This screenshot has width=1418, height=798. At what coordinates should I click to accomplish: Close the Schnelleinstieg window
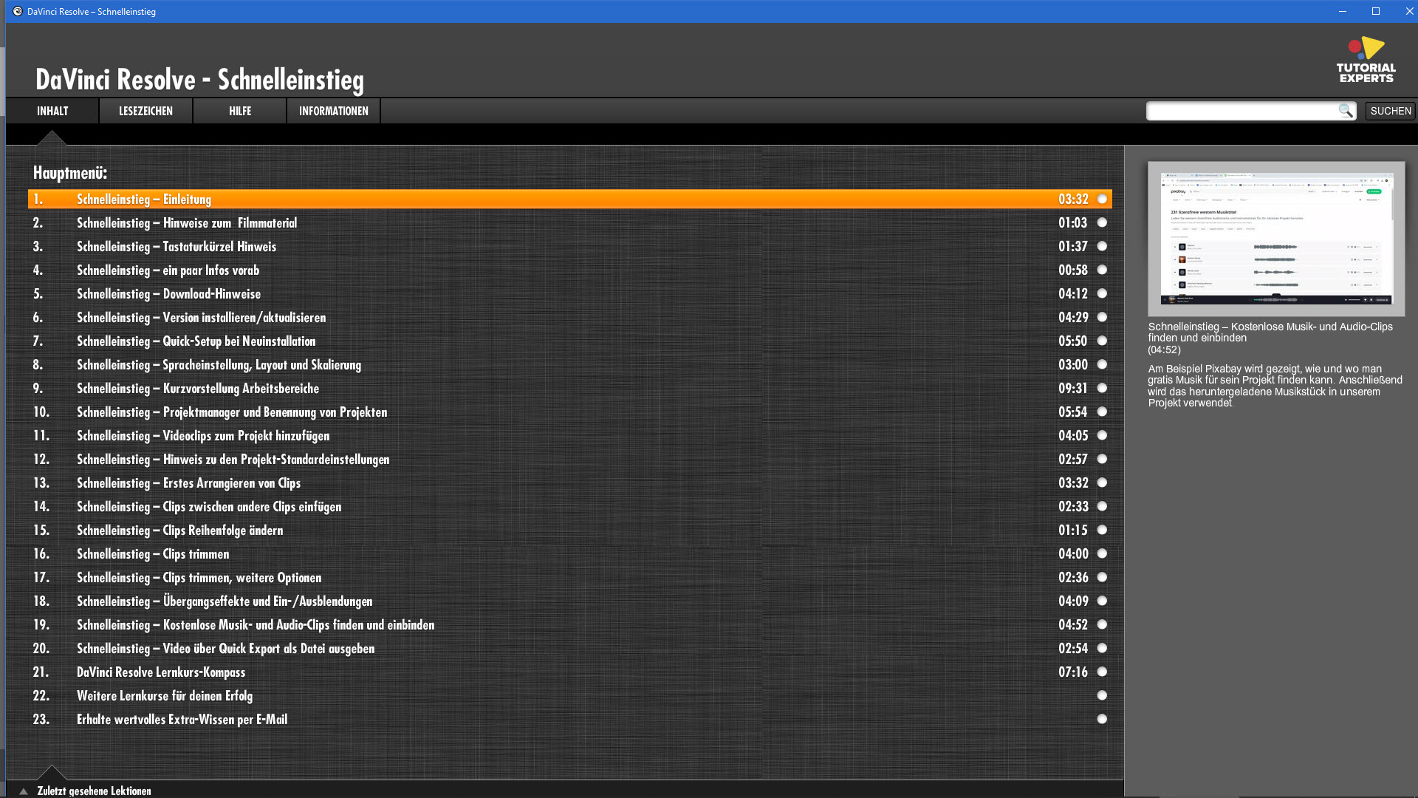point(1408,11)
